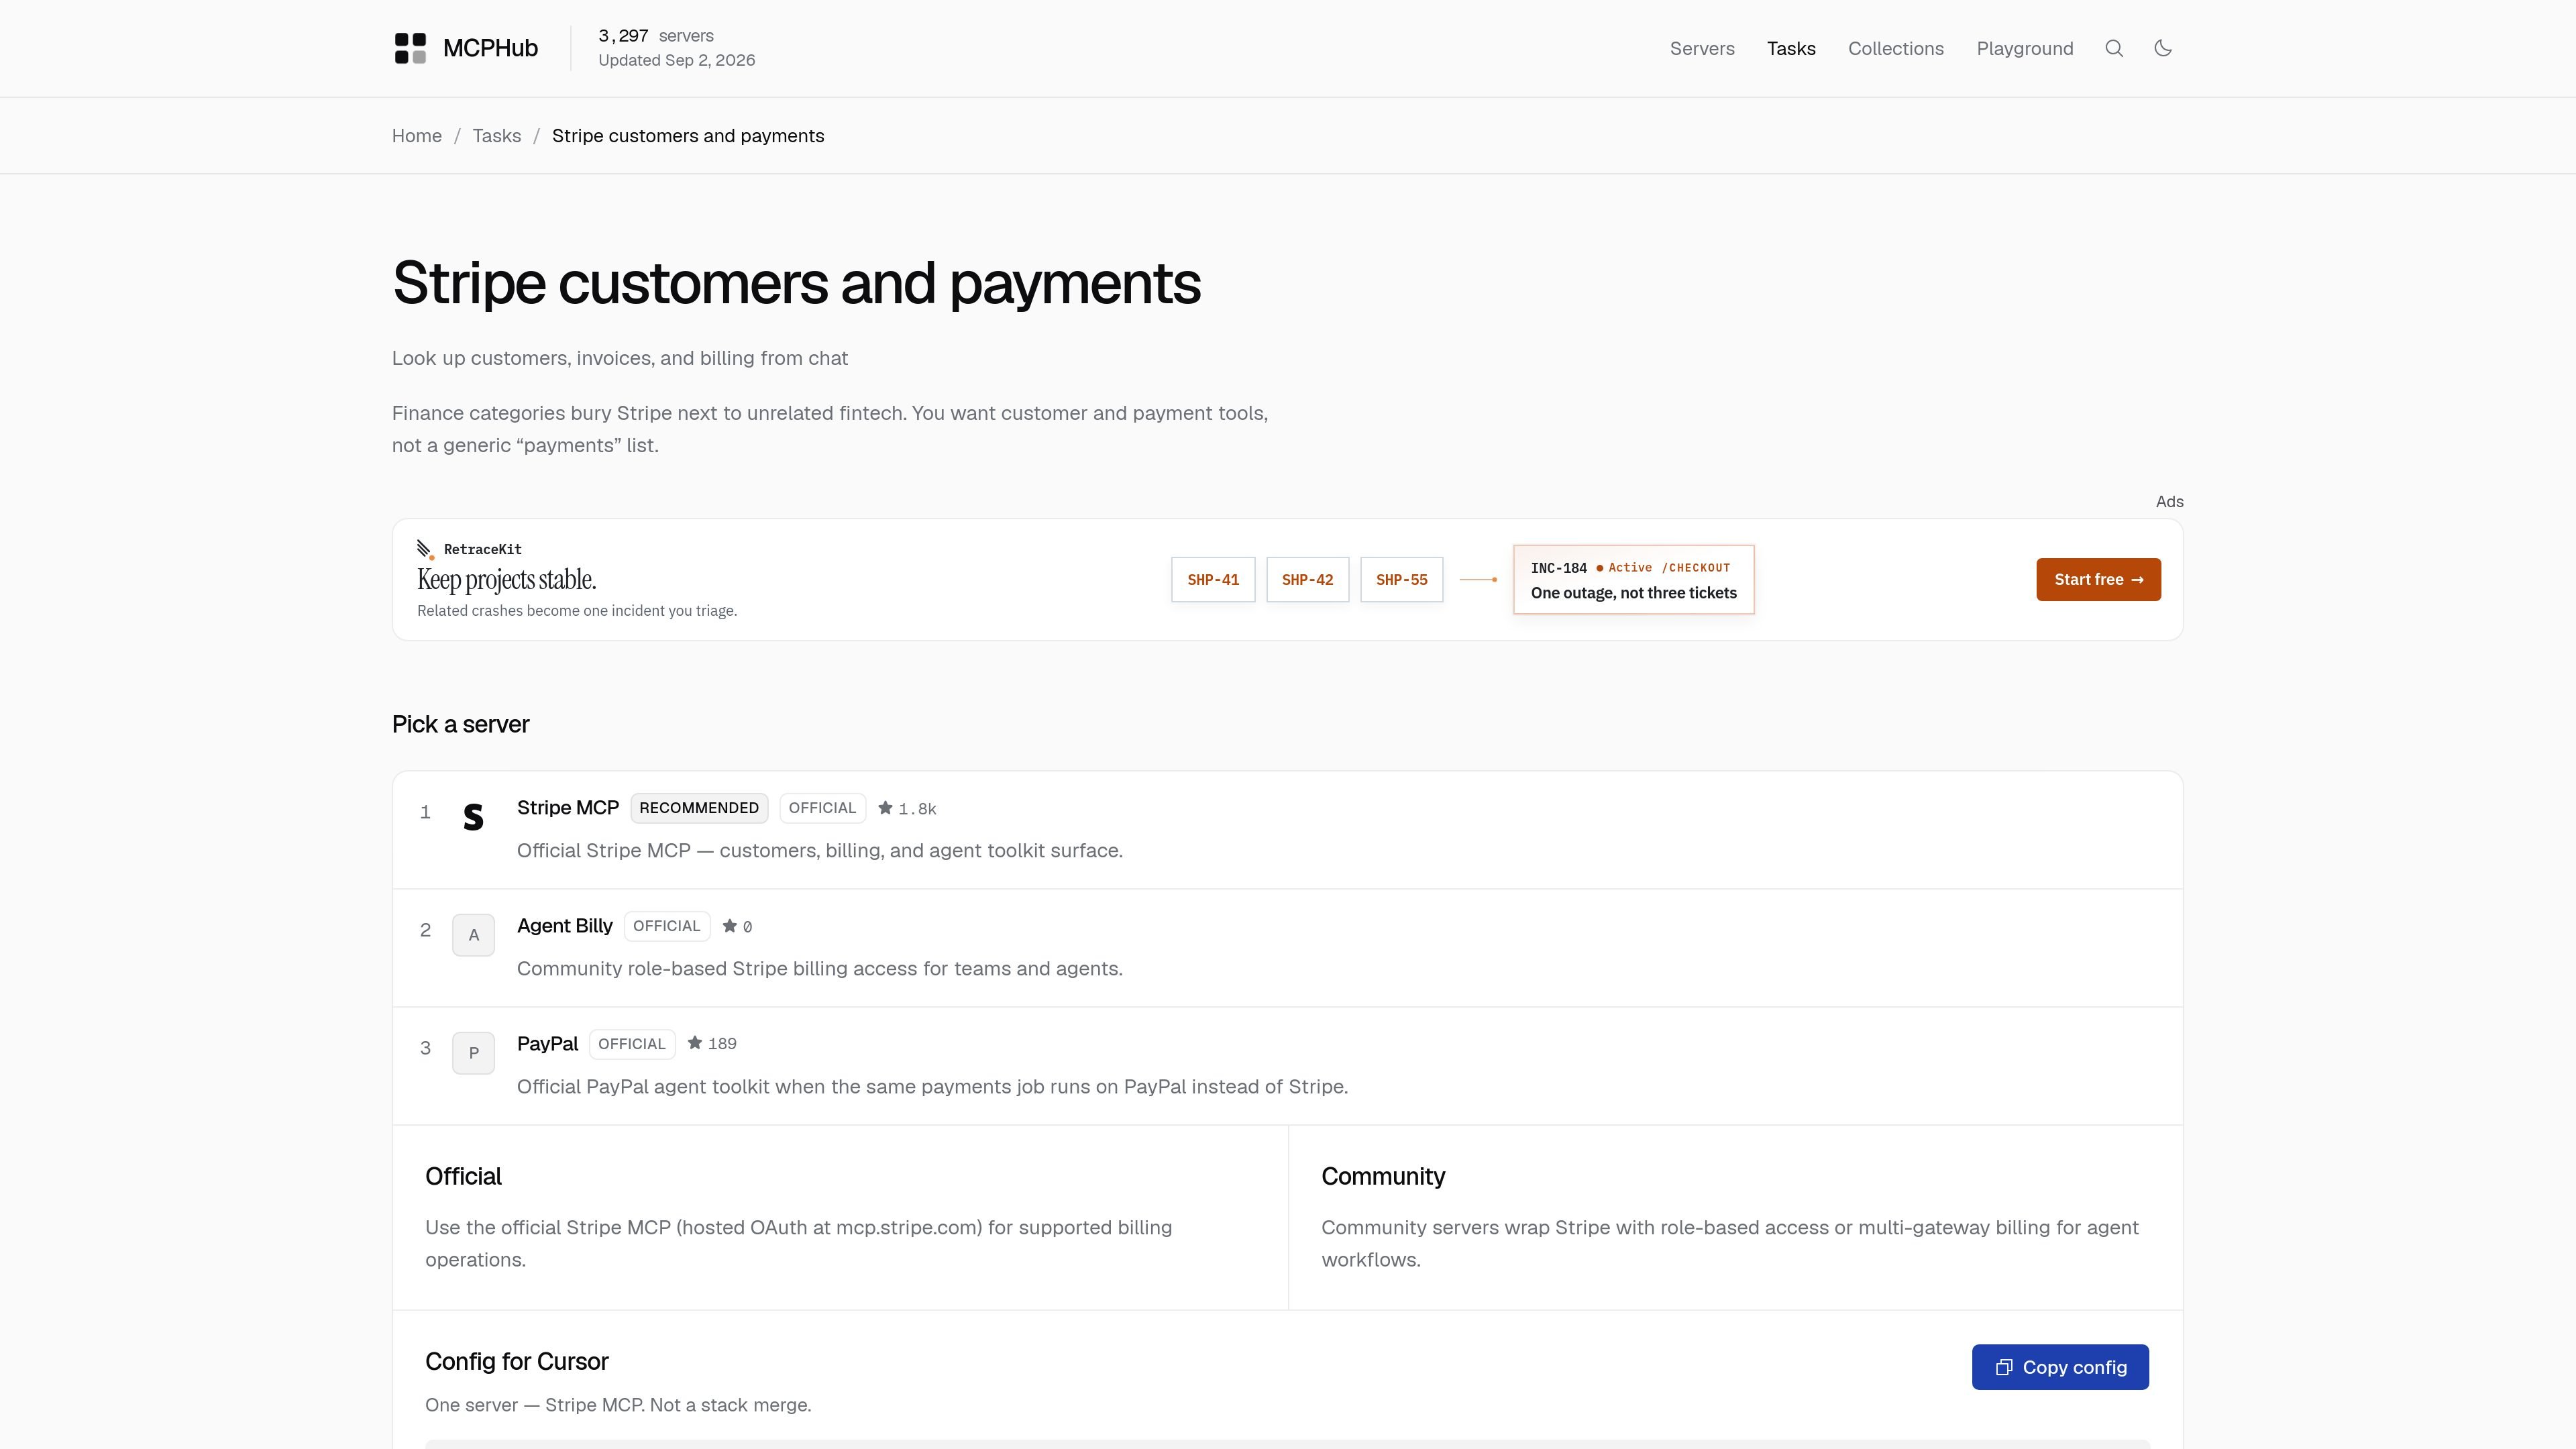Click the RetraceKit ad logo

click(x=426, y=549)
